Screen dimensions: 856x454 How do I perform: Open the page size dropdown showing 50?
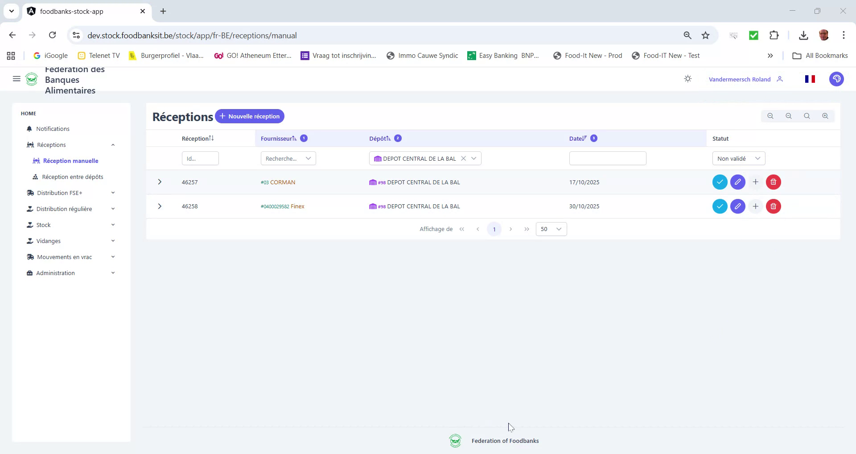551,229
